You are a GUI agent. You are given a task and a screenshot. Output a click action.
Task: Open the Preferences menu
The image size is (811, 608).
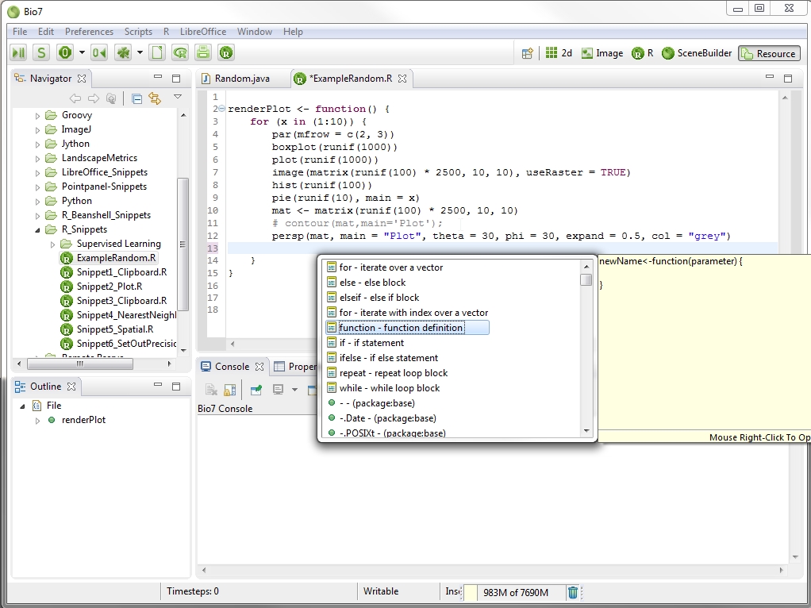pos(89,32)
